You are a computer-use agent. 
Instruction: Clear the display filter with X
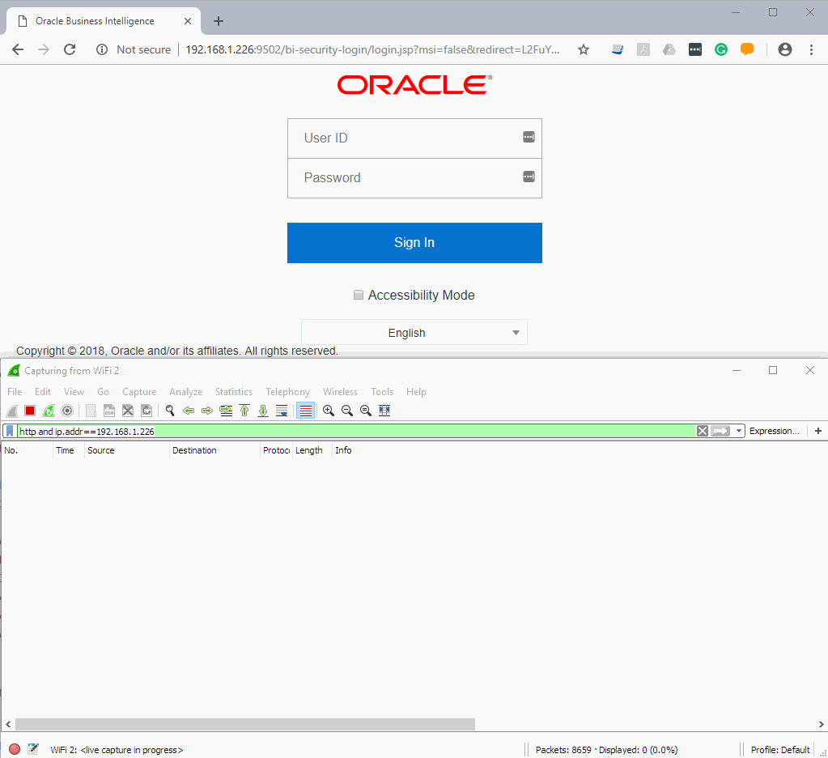(702, 431)
